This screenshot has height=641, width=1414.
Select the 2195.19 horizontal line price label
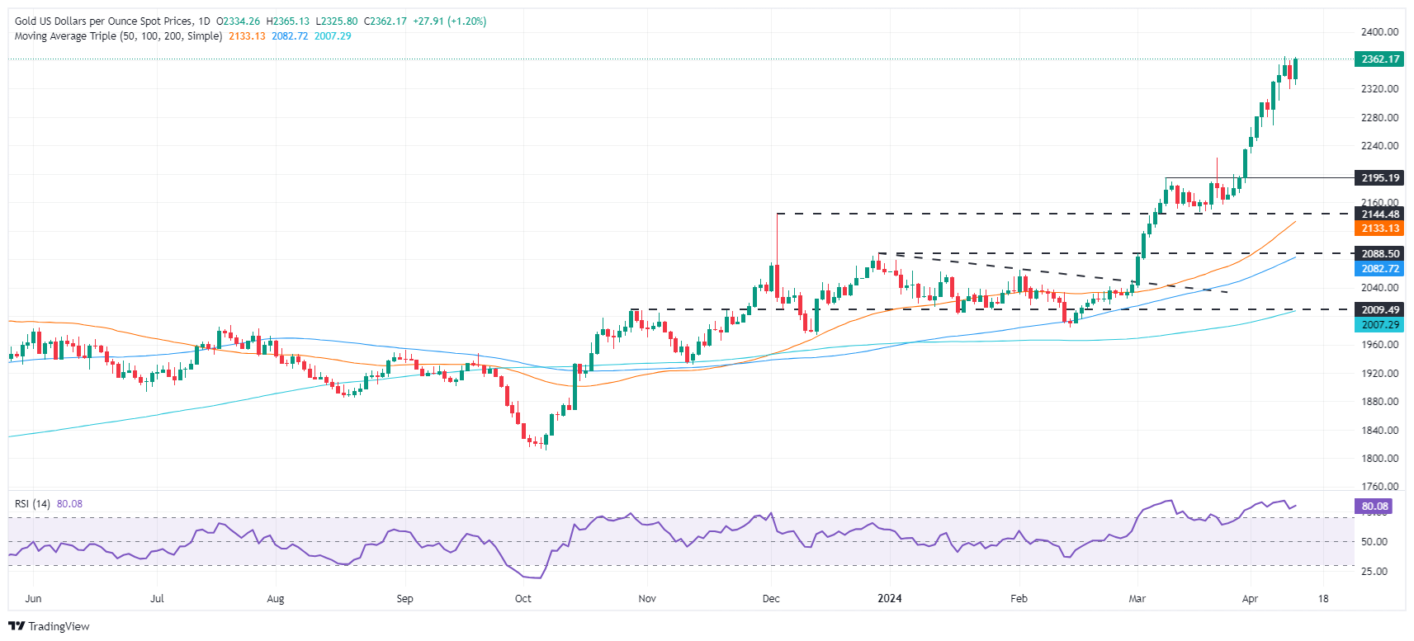(1379, 178)
